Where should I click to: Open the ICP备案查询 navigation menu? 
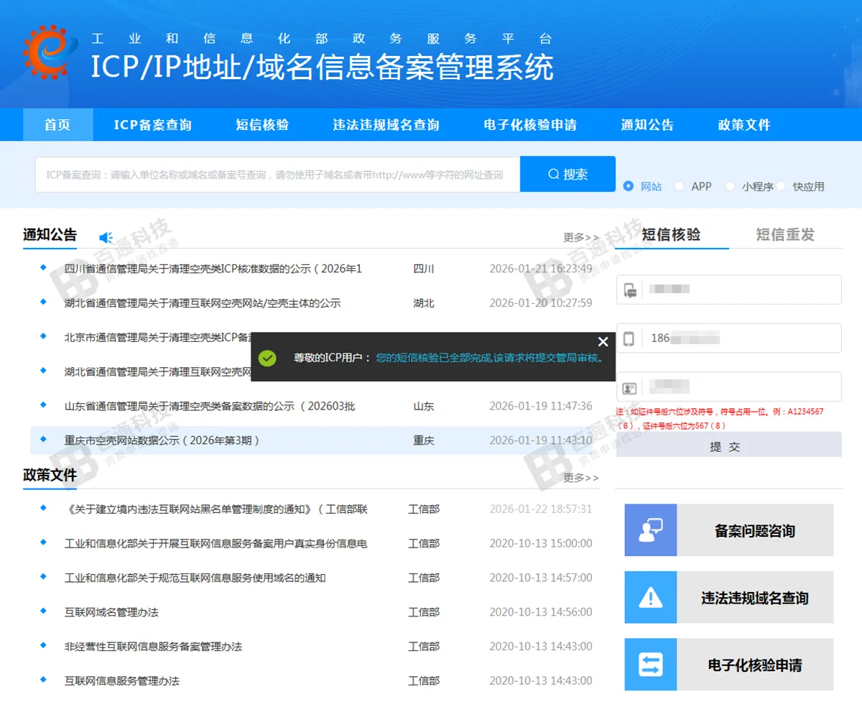coord(152,124)
